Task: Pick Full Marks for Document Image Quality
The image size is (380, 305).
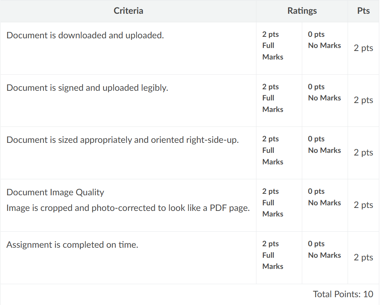Action: click(x=278, y=203)
